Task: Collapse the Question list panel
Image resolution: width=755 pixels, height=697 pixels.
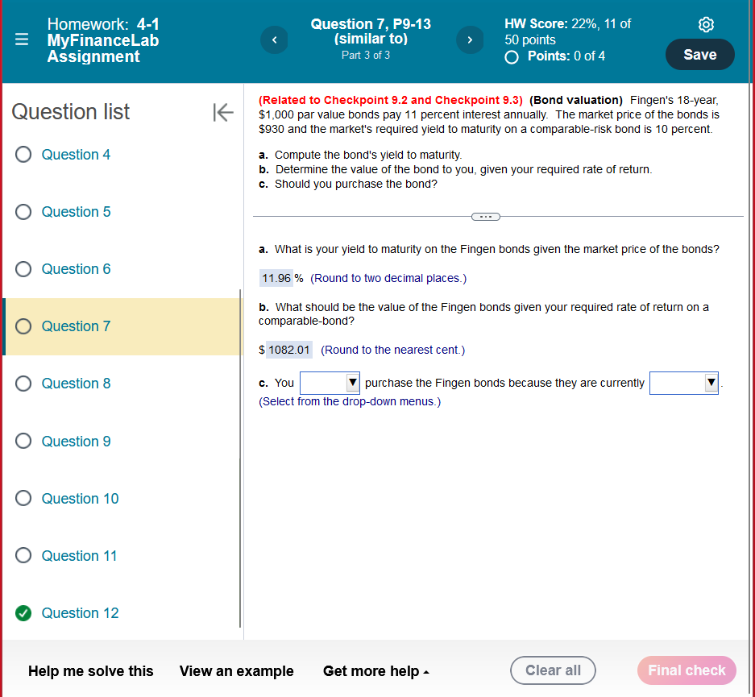Action: [x=222, y=113]
